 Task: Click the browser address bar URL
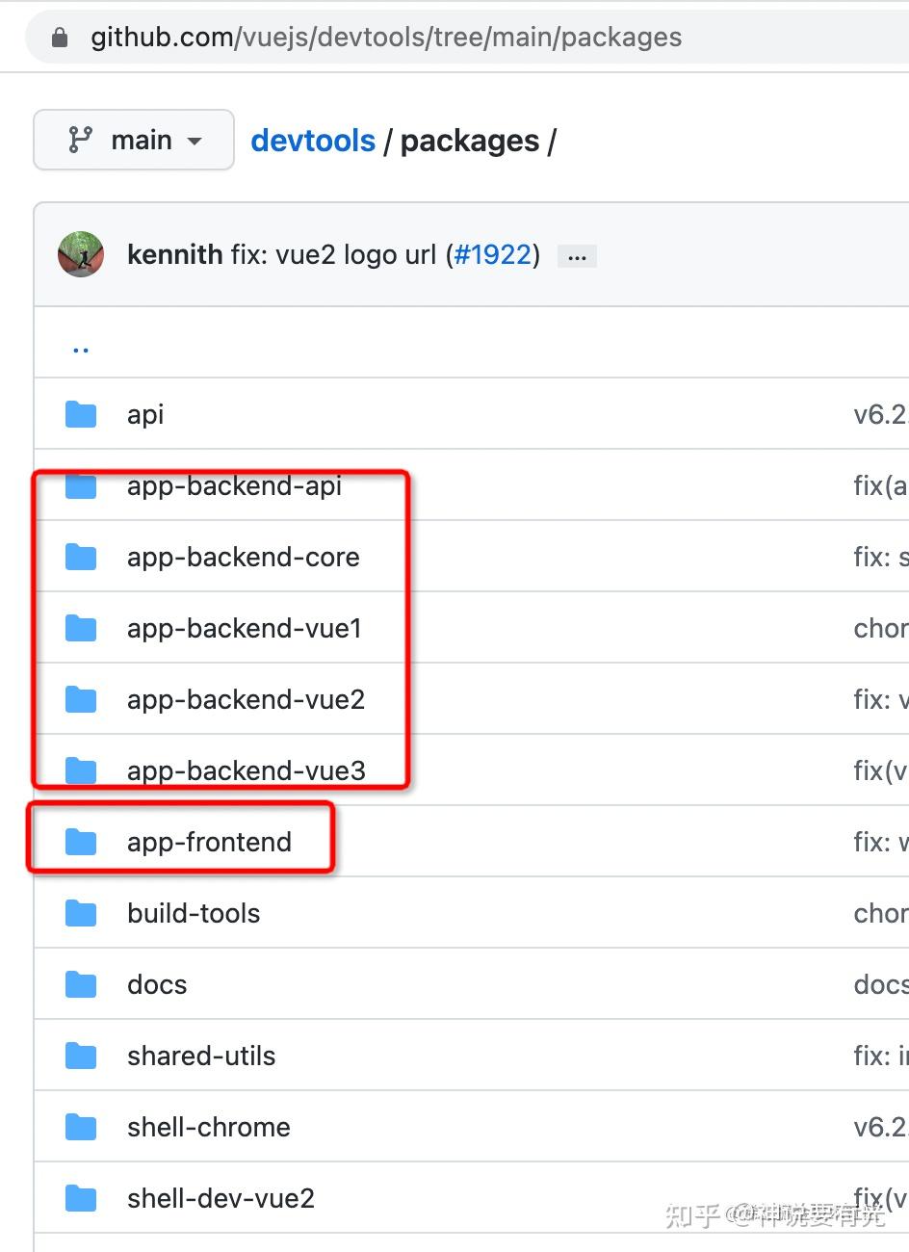tap(383, 37)
